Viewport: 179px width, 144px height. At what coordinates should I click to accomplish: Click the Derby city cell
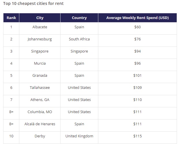coord(40,136)
